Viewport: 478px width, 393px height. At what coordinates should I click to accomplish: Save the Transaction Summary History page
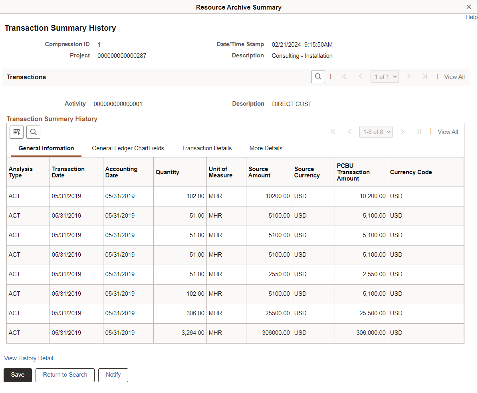pyautogui.click(x=18, y=375)
